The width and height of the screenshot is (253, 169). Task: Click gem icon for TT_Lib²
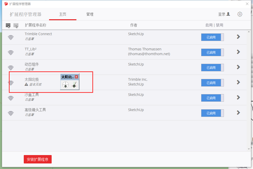click(x=11, y=53)
